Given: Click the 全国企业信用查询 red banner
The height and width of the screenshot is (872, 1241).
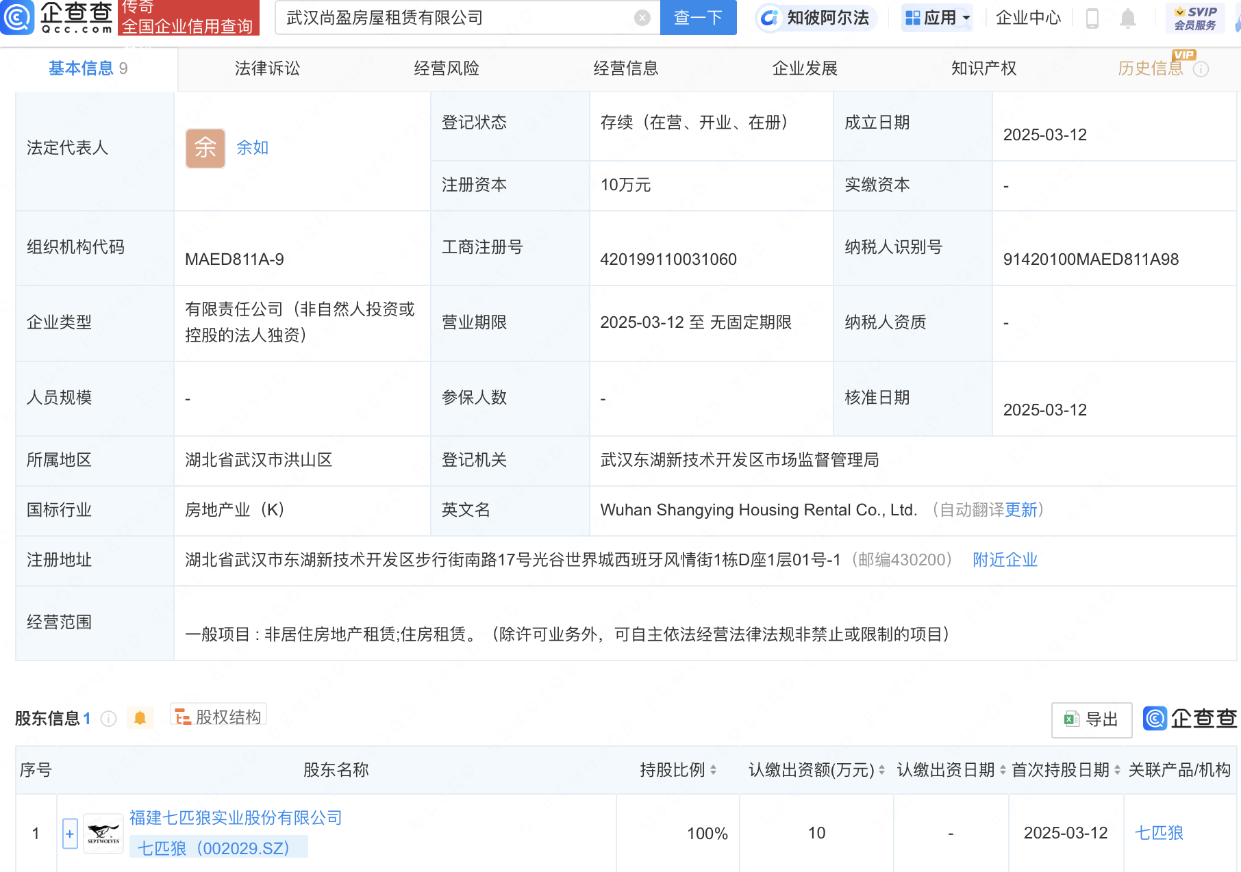Looking at the screenshot, I should tap(188, 18).
